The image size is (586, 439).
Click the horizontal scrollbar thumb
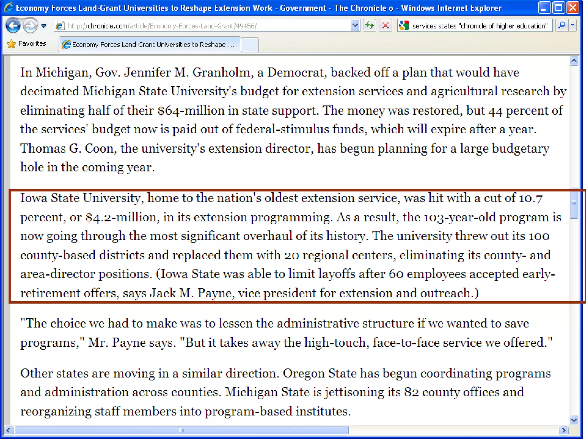pyautogui.click(x=181, y=430)
